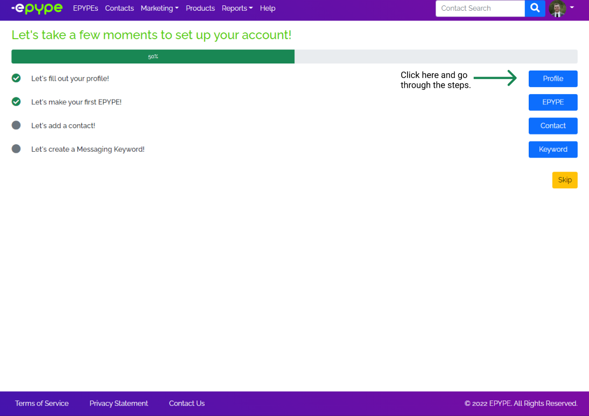Open the user profile avatar menu
The width and height of the screenshot is (589, 416).
pyautogui.click(x=557, y=9)
